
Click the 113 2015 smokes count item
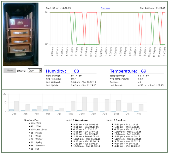(36, 123)
